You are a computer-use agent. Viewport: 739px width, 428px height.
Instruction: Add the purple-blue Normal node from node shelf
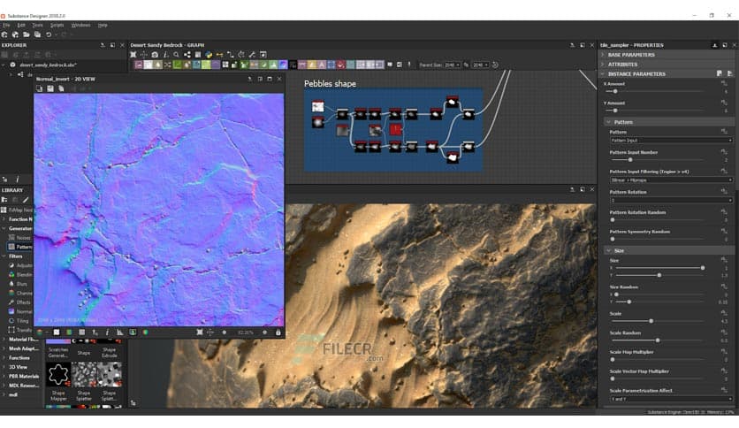(x=283, y=65)
